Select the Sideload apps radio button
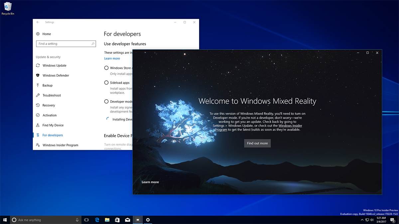The height and width of the screenshot is (224, 399). tap(106, 83)
